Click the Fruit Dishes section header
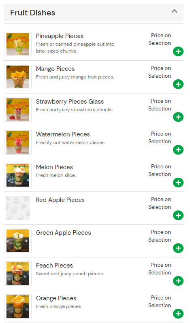 click(94, 13)
